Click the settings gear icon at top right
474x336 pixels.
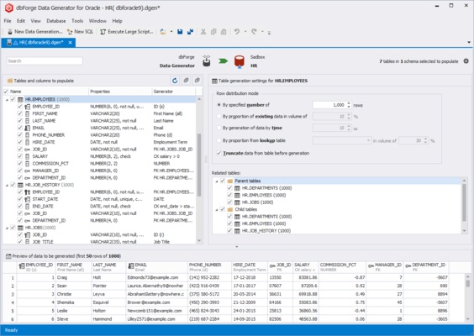tap(466, 61)
